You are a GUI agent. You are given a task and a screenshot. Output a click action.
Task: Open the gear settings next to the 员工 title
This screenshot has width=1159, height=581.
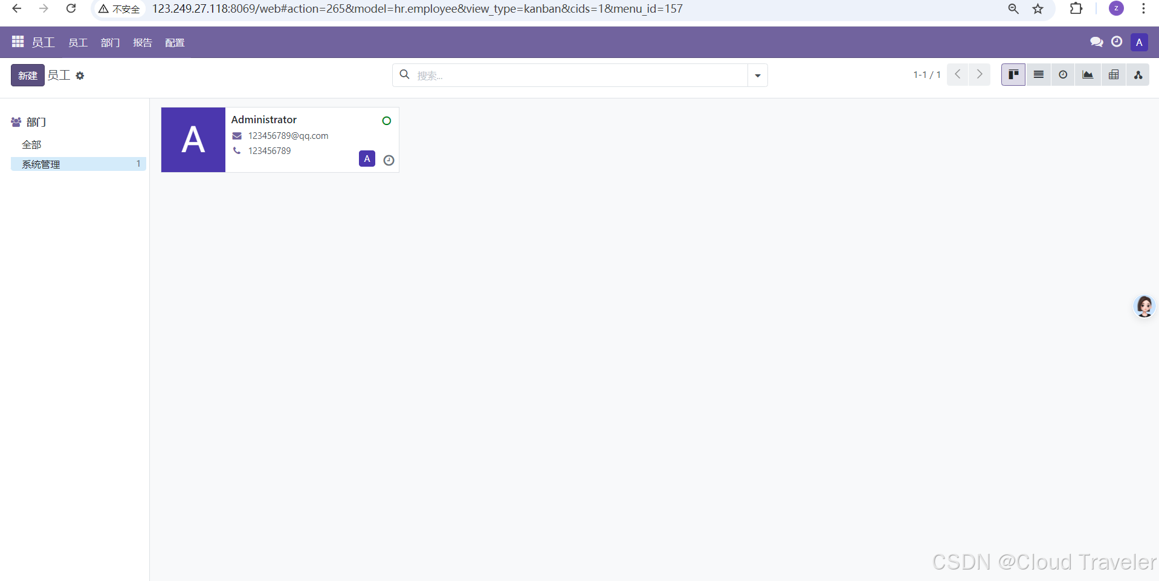point(80,75)
